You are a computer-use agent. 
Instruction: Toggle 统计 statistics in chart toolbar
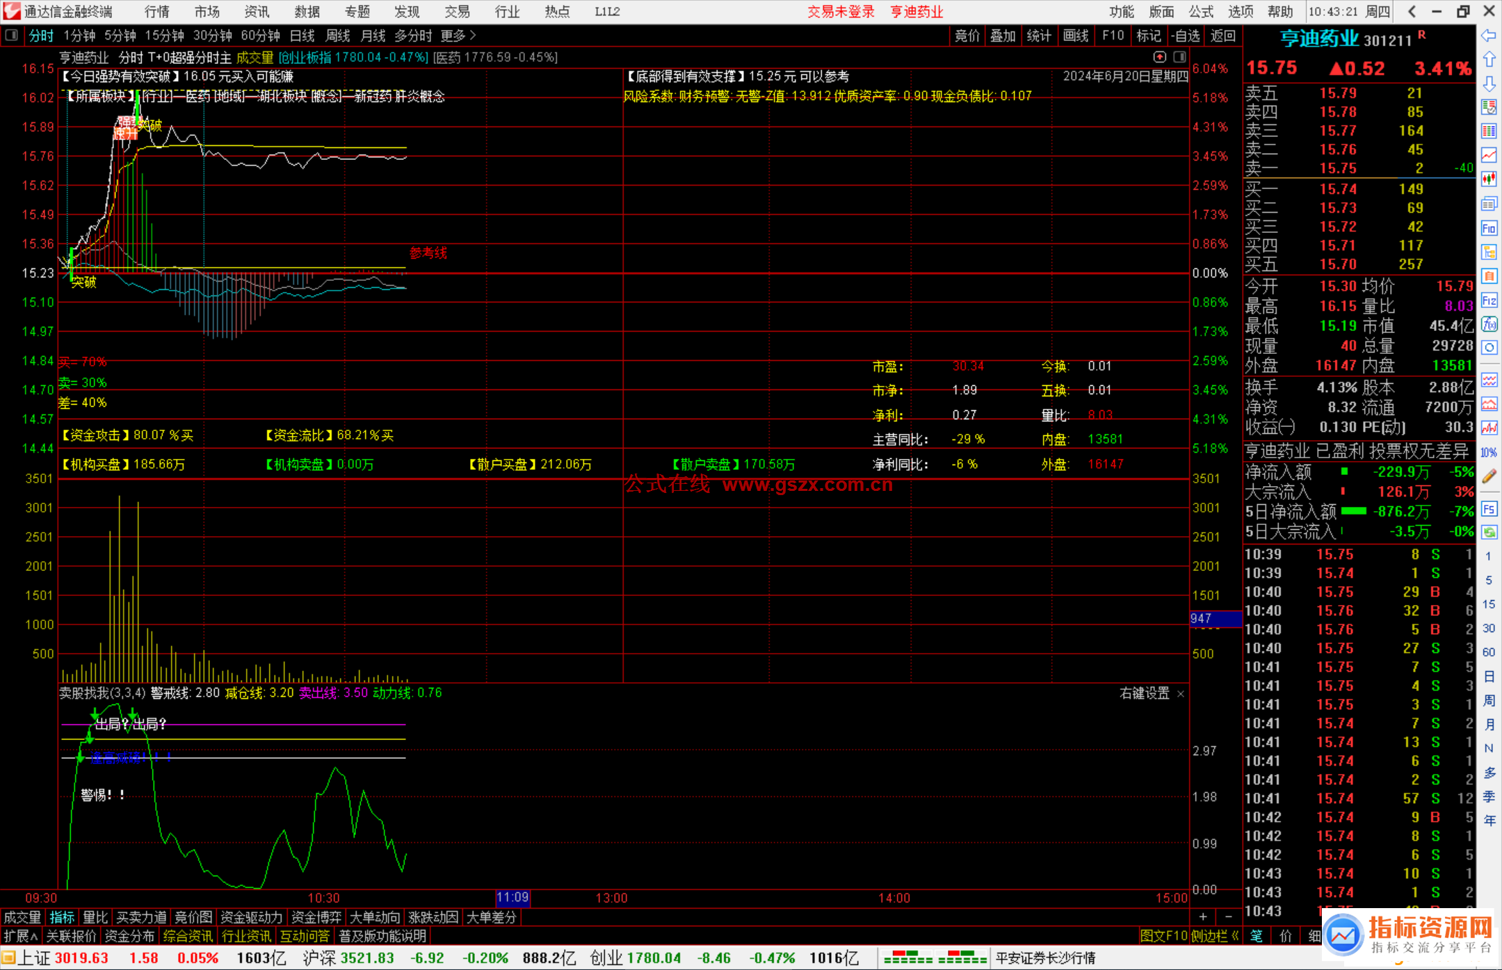tap(1039, 35)
